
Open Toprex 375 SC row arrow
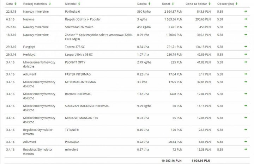coord(246,47)
